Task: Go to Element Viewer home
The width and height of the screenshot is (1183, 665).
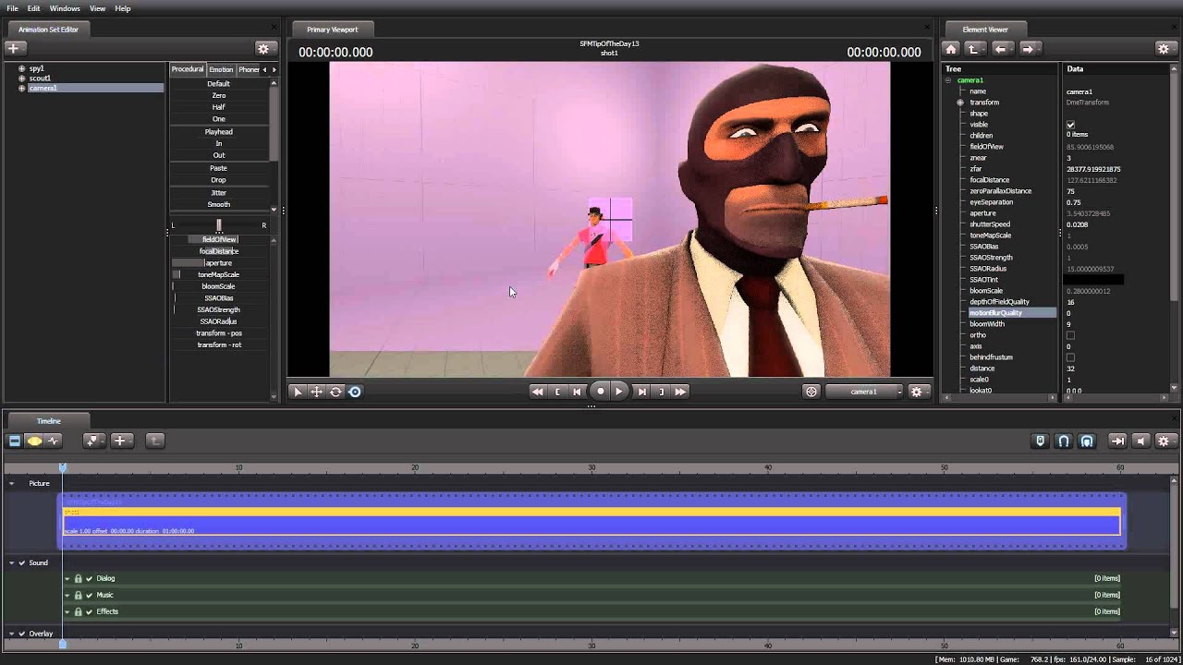Action: (x=951, y=48)
